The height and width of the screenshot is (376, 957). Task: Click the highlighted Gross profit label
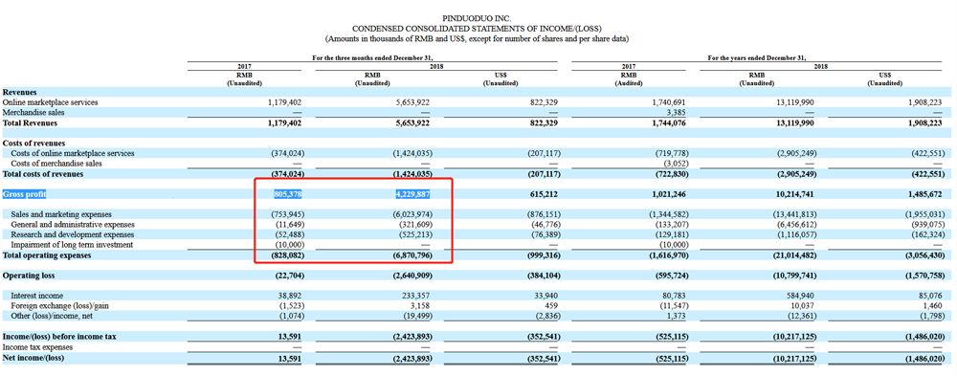(25, 195)
